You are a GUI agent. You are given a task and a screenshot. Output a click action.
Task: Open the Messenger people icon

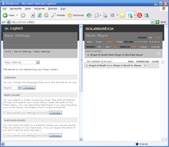click(x=146, y=15)
